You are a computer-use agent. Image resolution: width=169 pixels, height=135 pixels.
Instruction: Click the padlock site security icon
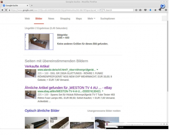10,10
